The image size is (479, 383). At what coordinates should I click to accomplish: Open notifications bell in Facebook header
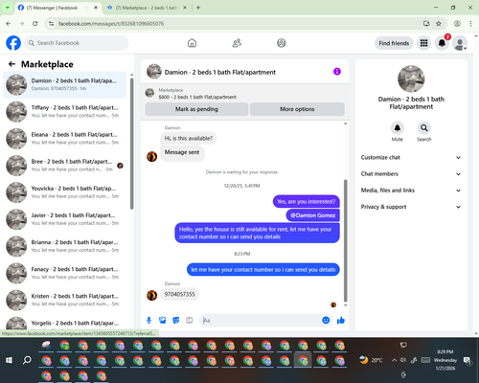point(442,43)
